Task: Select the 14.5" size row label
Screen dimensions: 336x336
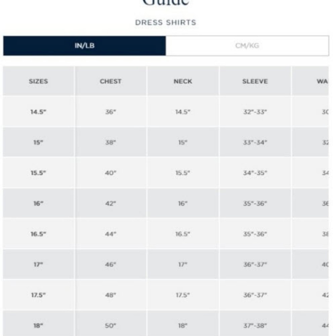Action: [x=38, y=112]
